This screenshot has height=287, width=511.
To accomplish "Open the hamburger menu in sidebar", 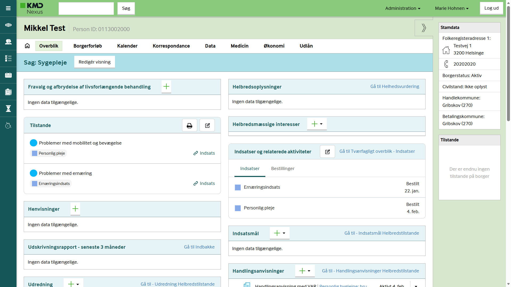I will click(8, 8).
